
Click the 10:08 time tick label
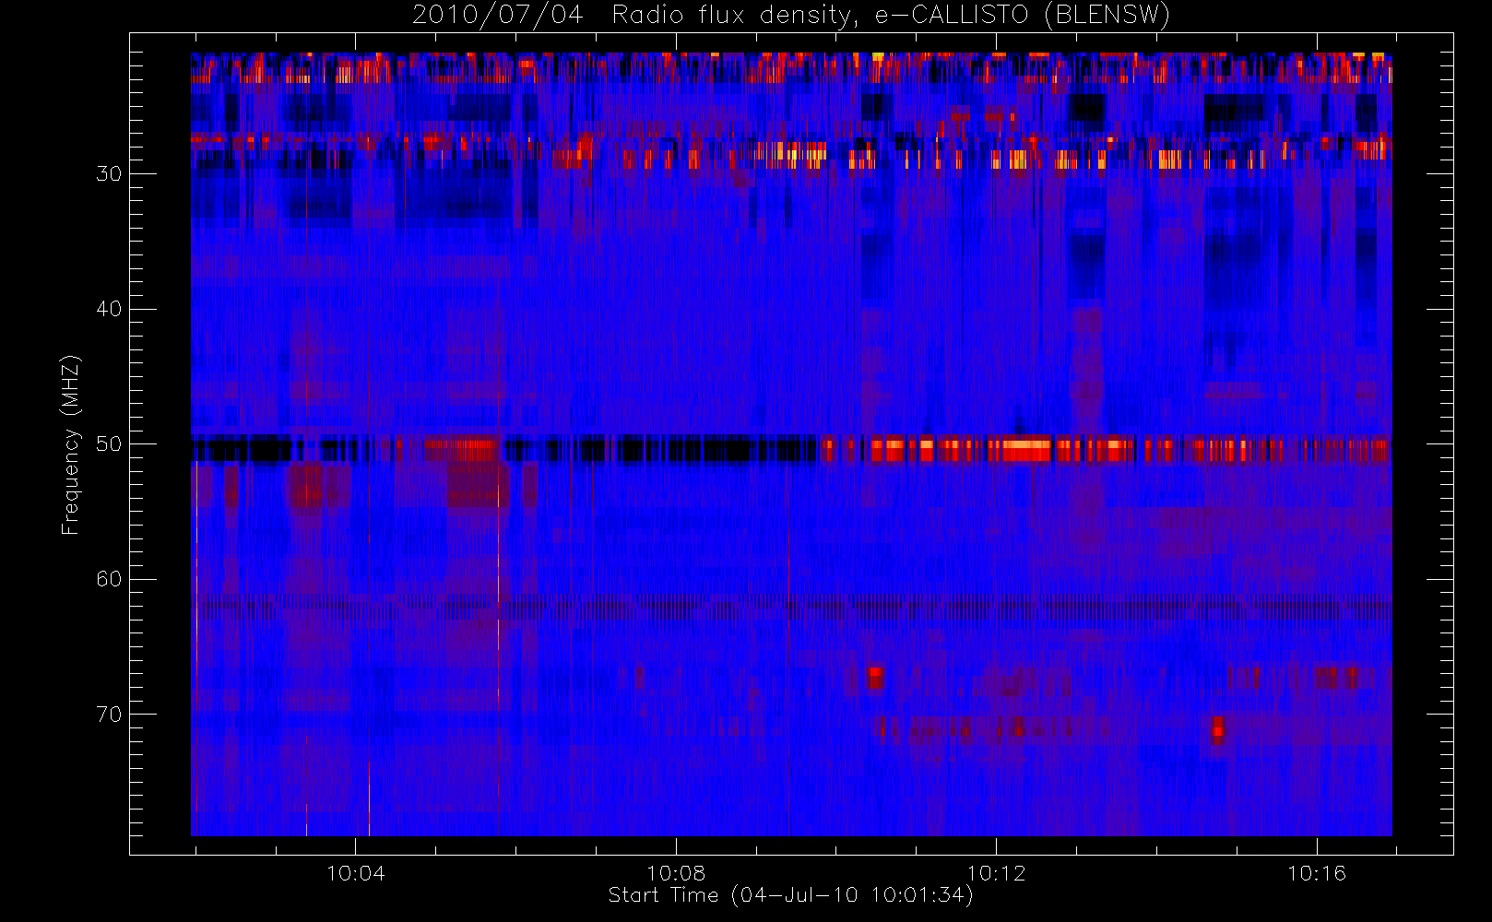point(676,872)
